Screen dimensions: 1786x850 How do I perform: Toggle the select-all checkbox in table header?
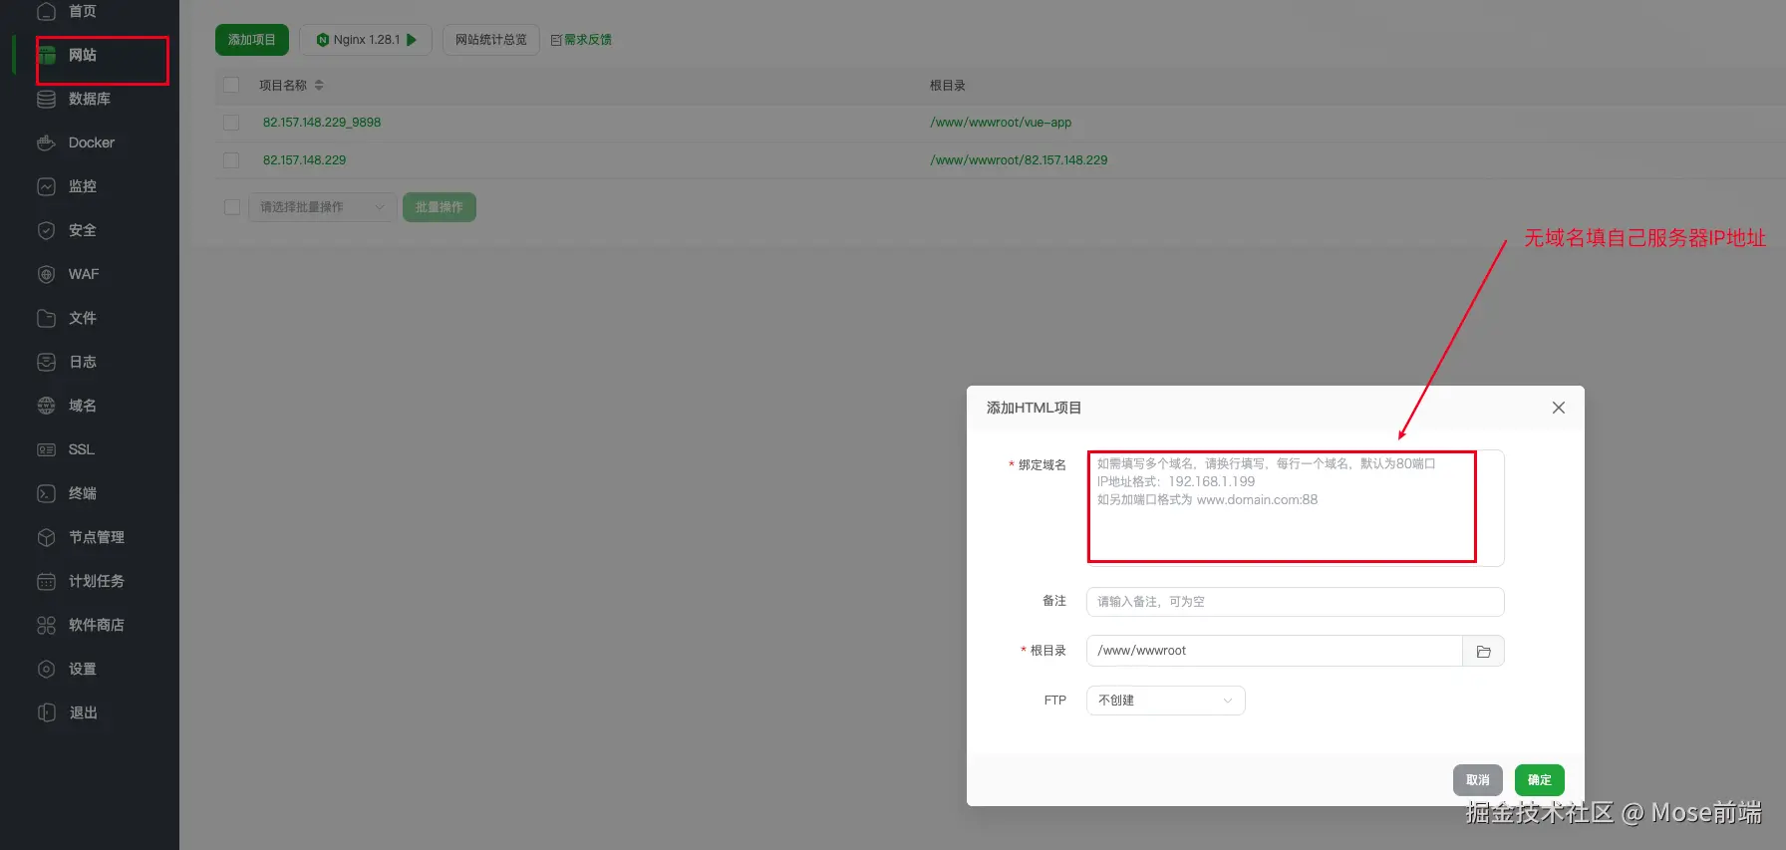click(231, 85)
